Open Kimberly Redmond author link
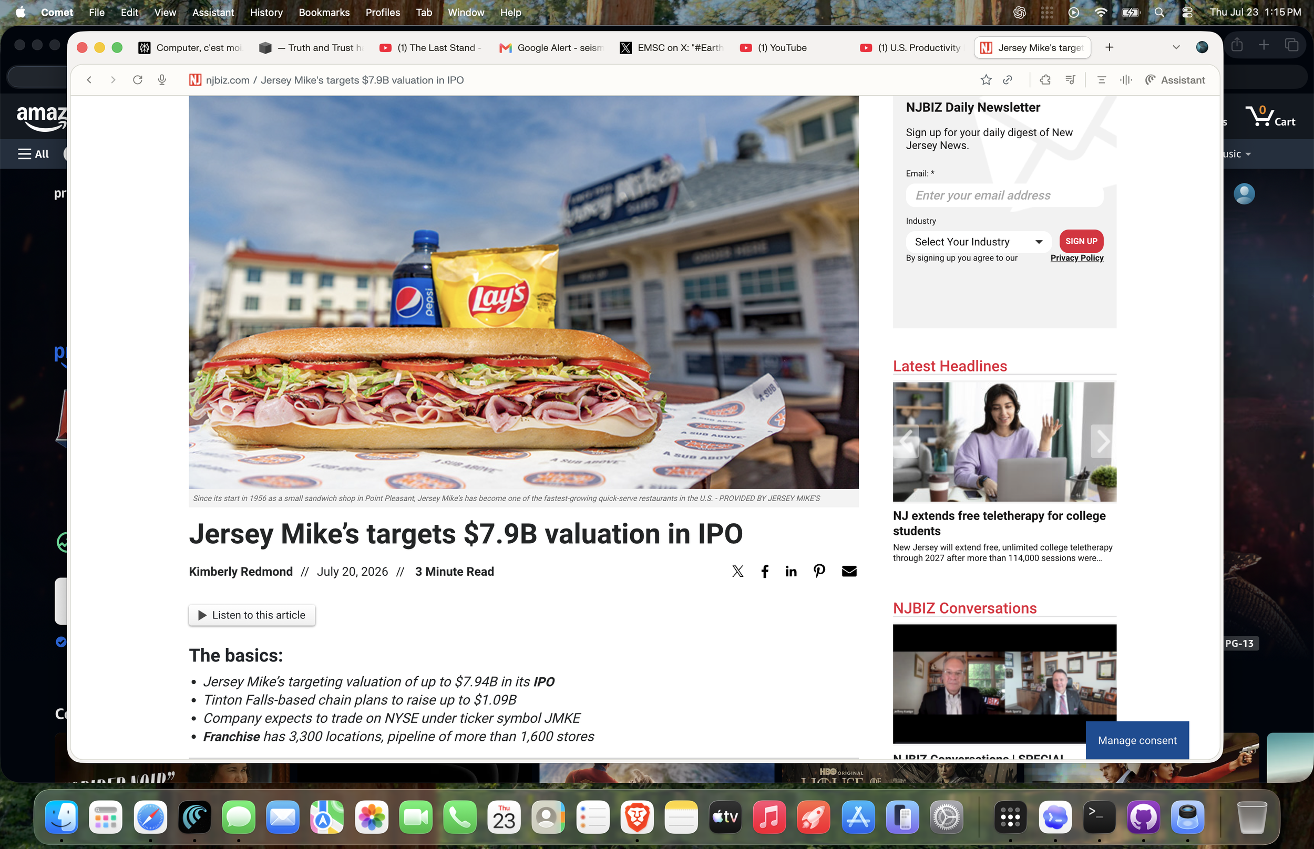Screen dimensions: 1314x849 coord(240,571)
